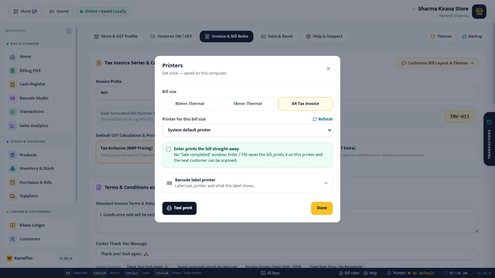Open the Transactions side drawer tab
The image size is (495, 278).
tap(489, 139)
